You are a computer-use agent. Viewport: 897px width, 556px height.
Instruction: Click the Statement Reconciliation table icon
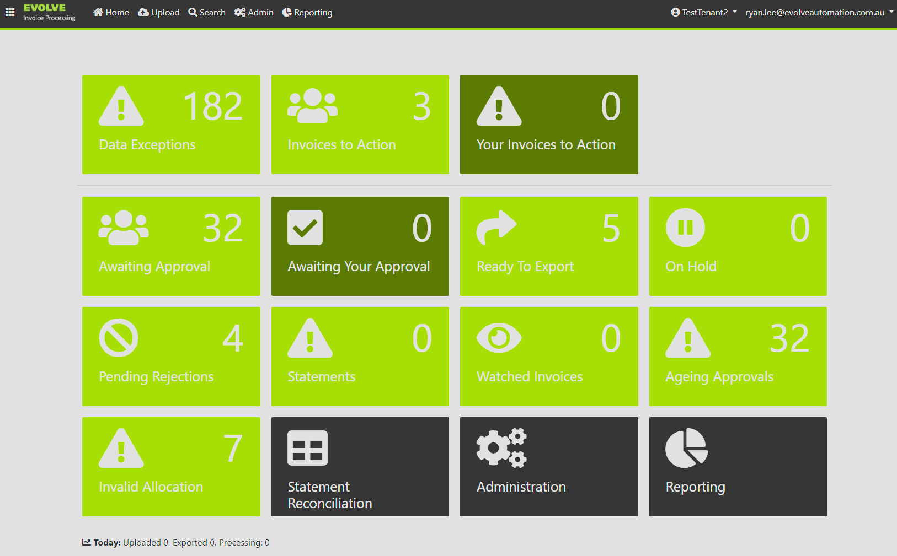(307, 448)
